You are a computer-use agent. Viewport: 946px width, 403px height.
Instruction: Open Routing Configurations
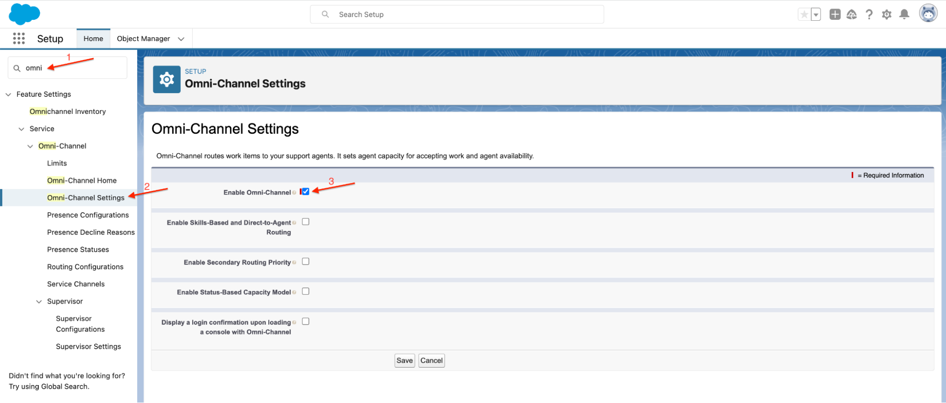pos(85,267)
